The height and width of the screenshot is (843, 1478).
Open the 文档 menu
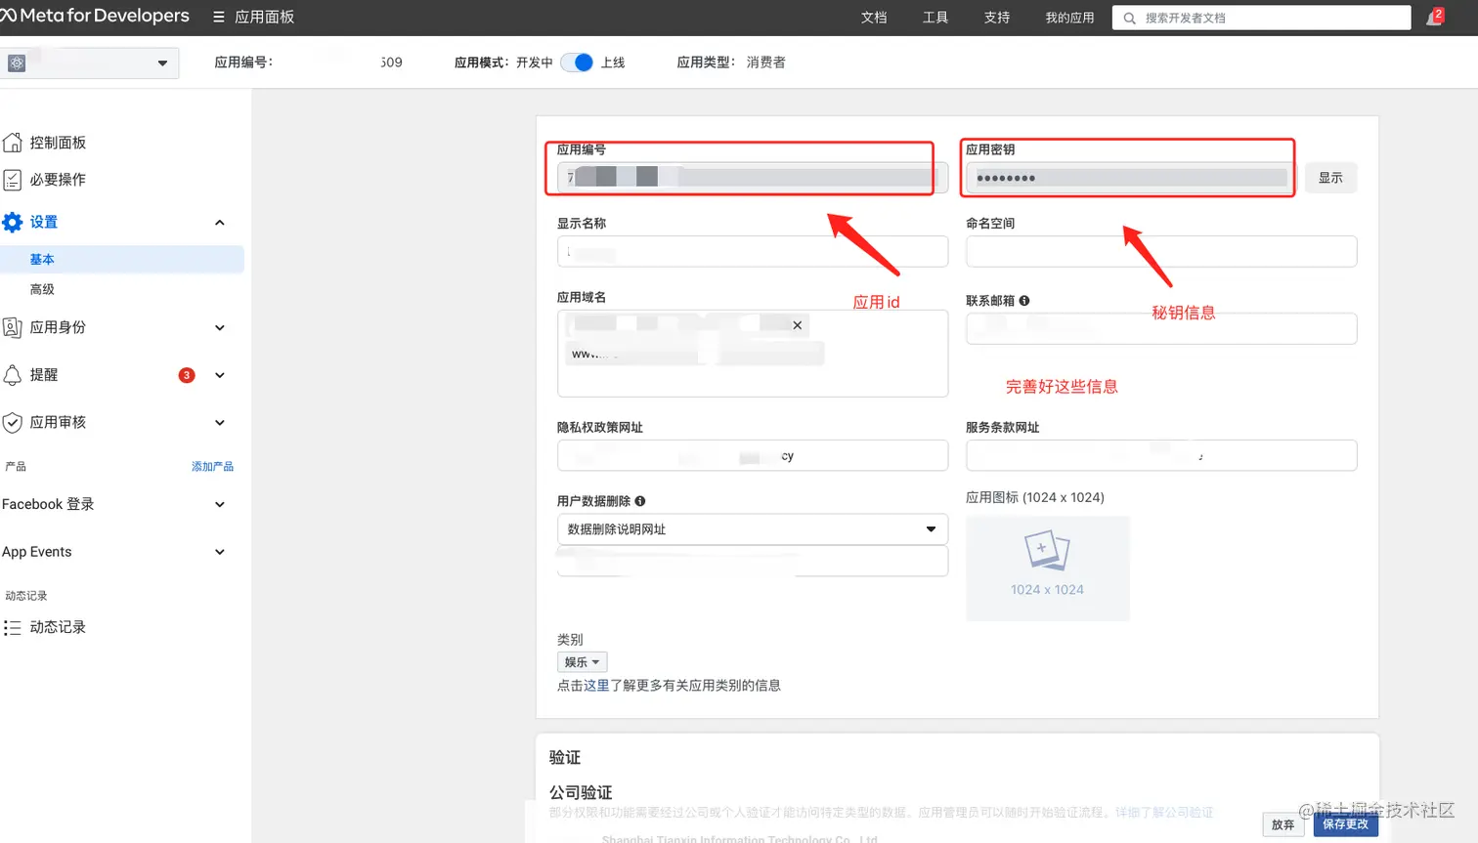click(874, 18)
